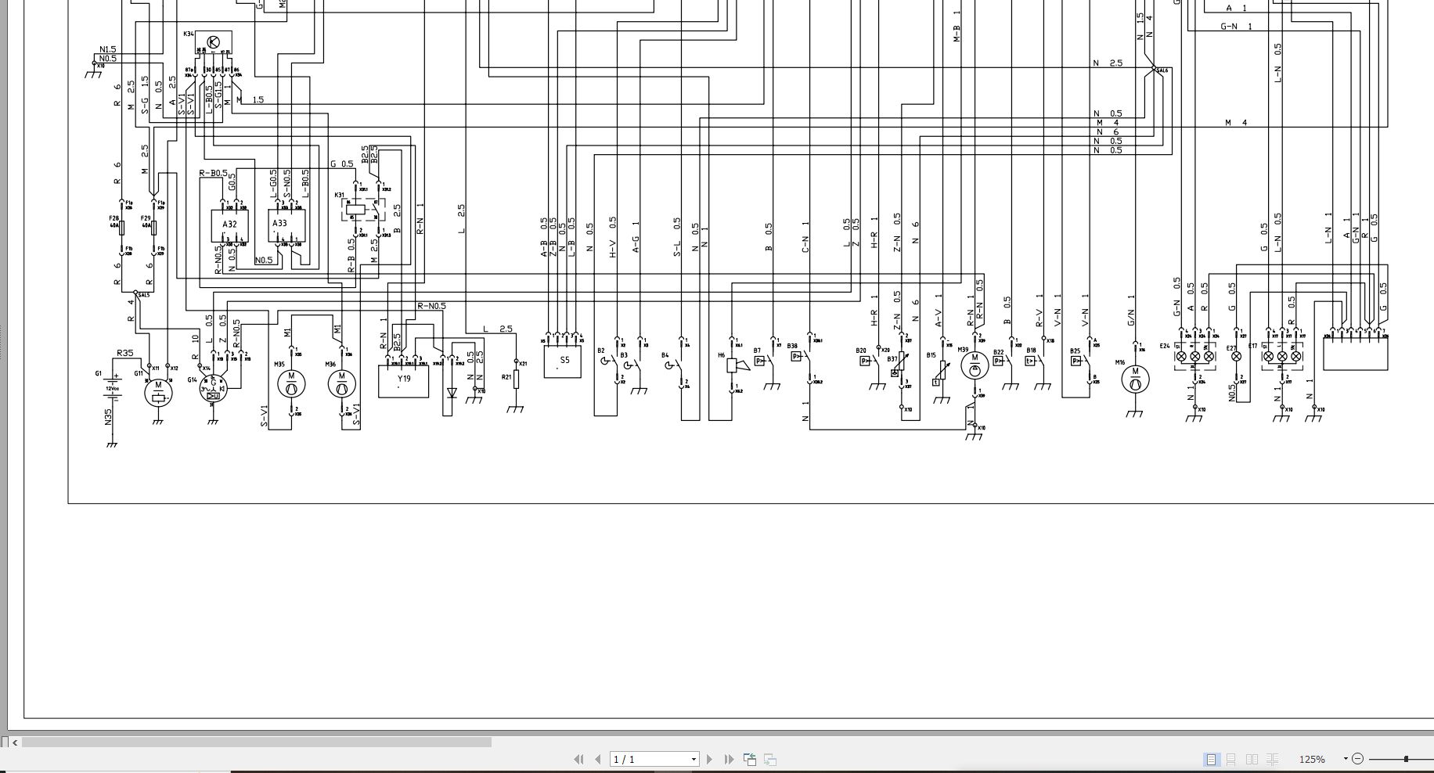Click the H6 horn symbol
This screenshot has width=1434, height=773.
tap(737, 365)
